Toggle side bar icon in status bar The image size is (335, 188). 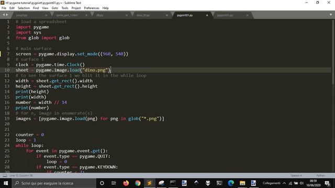coord(5,175)
